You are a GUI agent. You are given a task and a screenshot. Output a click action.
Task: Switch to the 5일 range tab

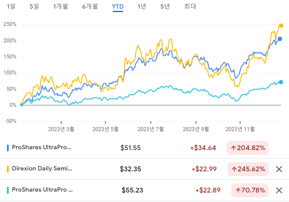34,6
